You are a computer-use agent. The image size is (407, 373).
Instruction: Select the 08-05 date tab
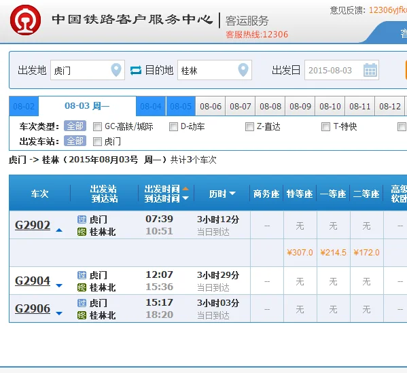(x=181, y=106)
